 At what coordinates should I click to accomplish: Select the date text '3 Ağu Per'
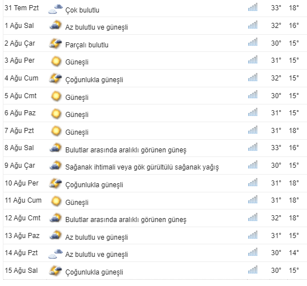(19, 61)
